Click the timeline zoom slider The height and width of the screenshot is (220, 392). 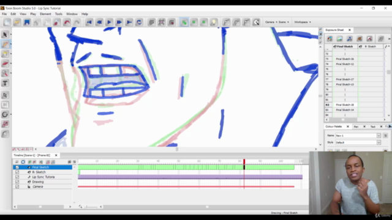pos(91,207)
